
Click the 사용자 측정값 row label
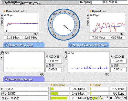(25, 98)
